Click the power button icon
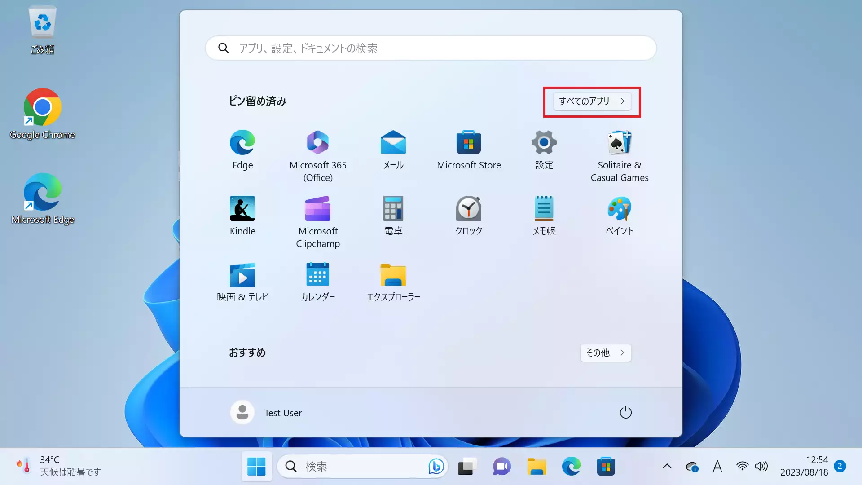The image size is (862, 485). (x=625, y=412)
